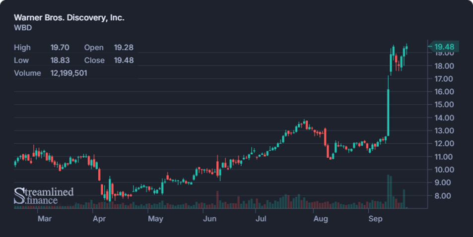Click the 17.00 price axis label
This screenshot has height=237, width=473.
[x=444, y=79]
